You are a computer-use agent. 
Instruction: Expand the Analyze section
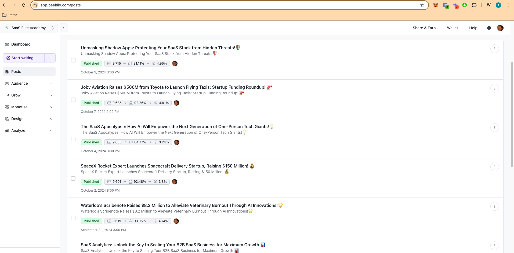[29, 131]
